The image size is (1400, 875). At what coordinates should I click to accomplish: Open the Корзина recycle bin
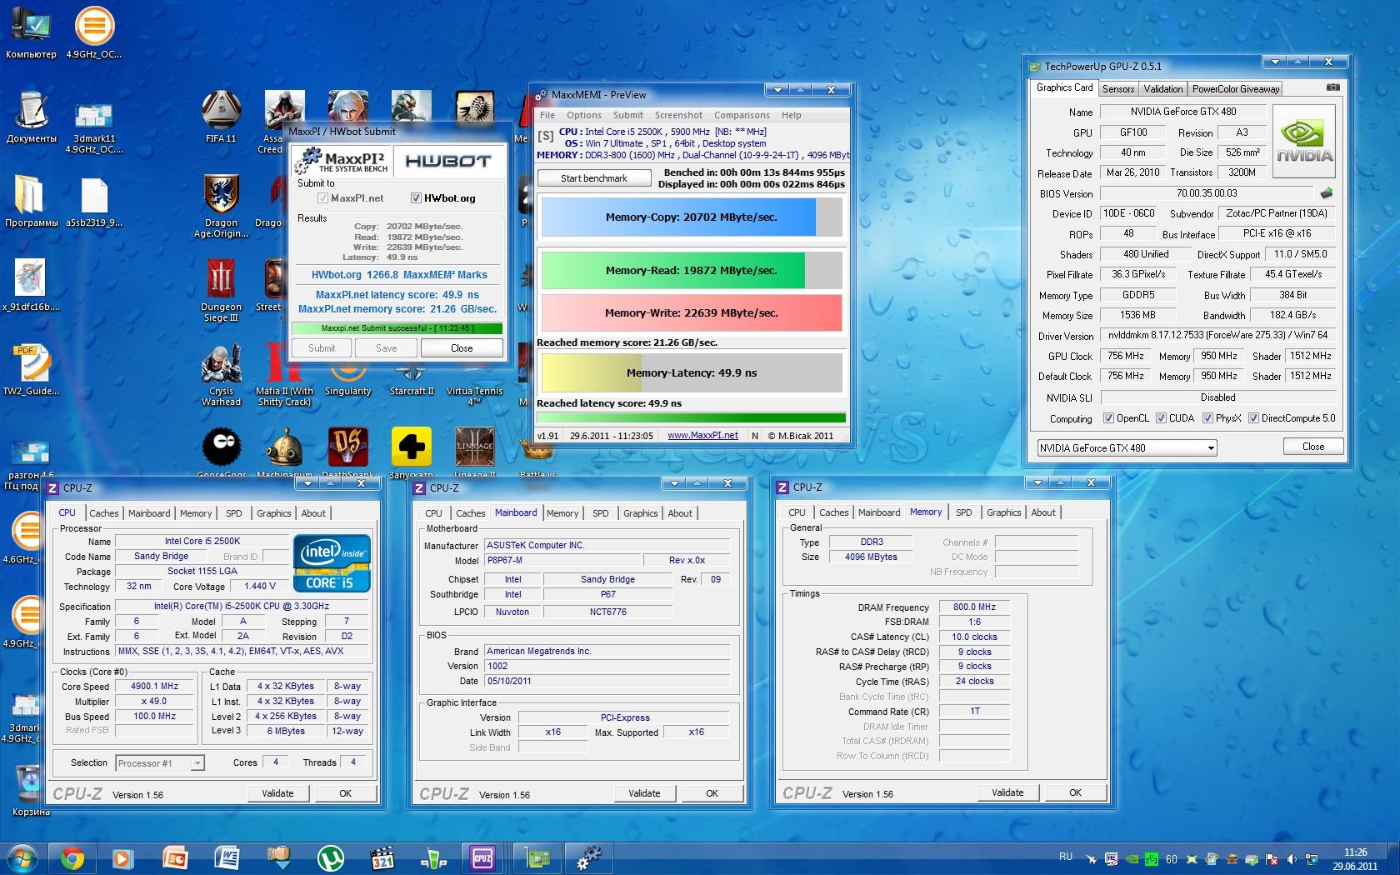click(31, 790)
